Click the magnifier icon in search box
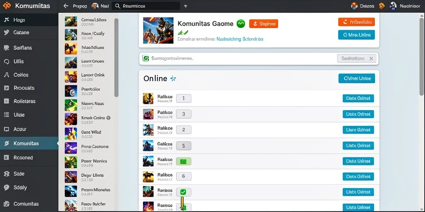The width and height of the screenshot is (425, 212). (x=117, y=6)
